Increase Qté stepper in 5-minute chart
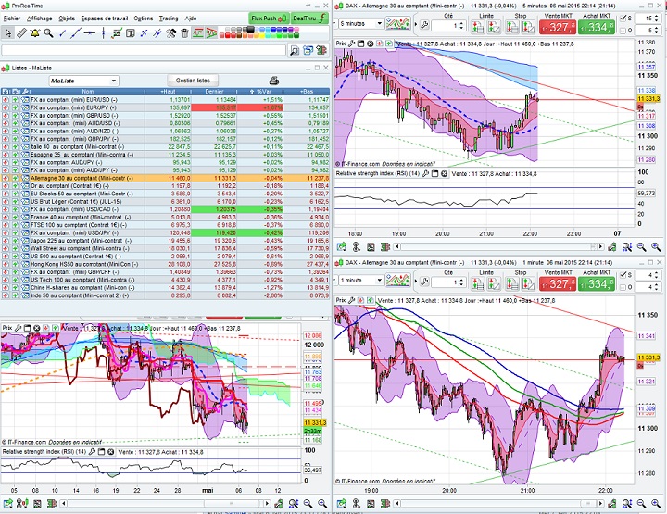This screenshot has width=667, height=514. pos(462,23)
